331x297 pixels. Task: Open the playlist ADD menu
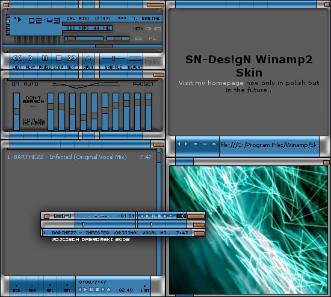tap(16, 289)
